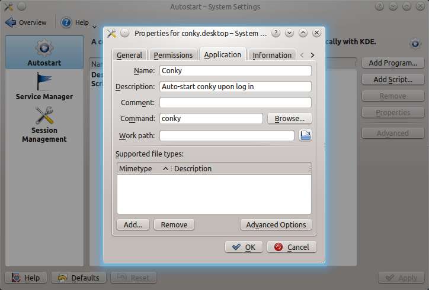
Task: Expand the Help dropdown arrow in toolbar
Action: point(94,27)
